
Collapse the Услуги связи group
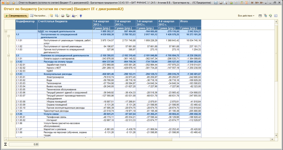(11, 114)
